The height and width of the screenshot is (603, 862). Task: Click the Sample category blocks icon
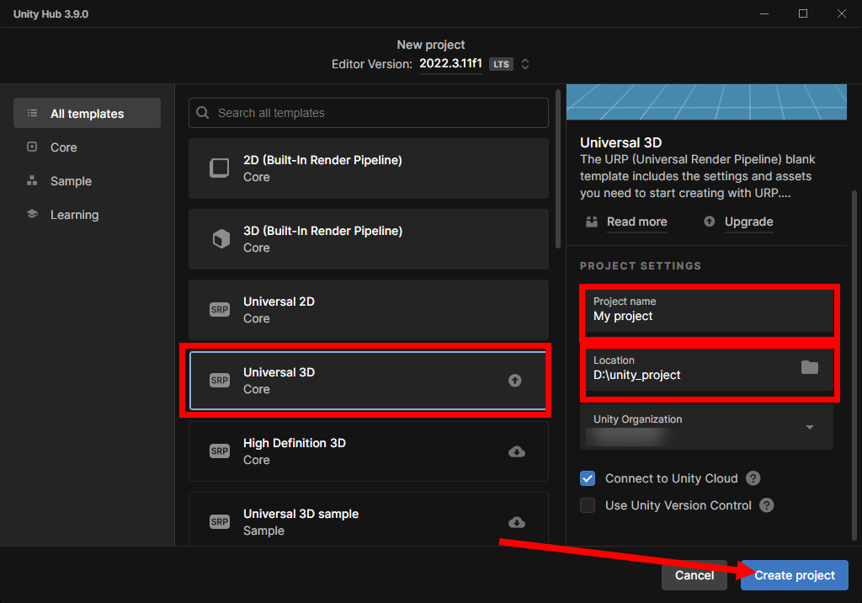32,180
